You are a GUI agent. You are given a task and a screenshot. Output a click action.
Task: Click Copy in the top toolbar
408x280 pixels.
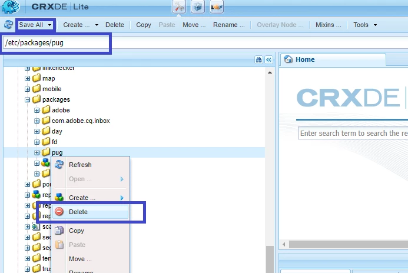click(x=144, y=25)
